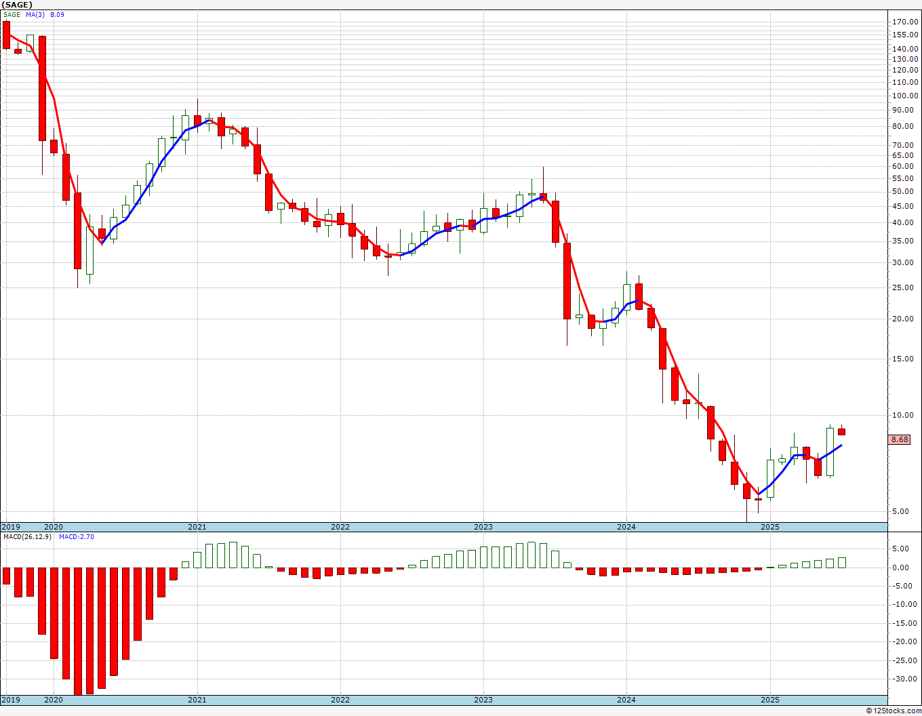Viewport: 922px width, 716px height.
Task: Click "2021" on the price chart time axis
Action: (x=197, y=527)
